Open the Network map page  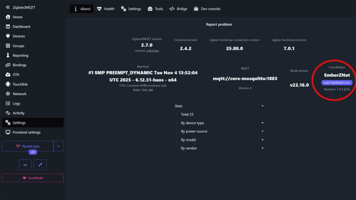[x=18, y=94]
